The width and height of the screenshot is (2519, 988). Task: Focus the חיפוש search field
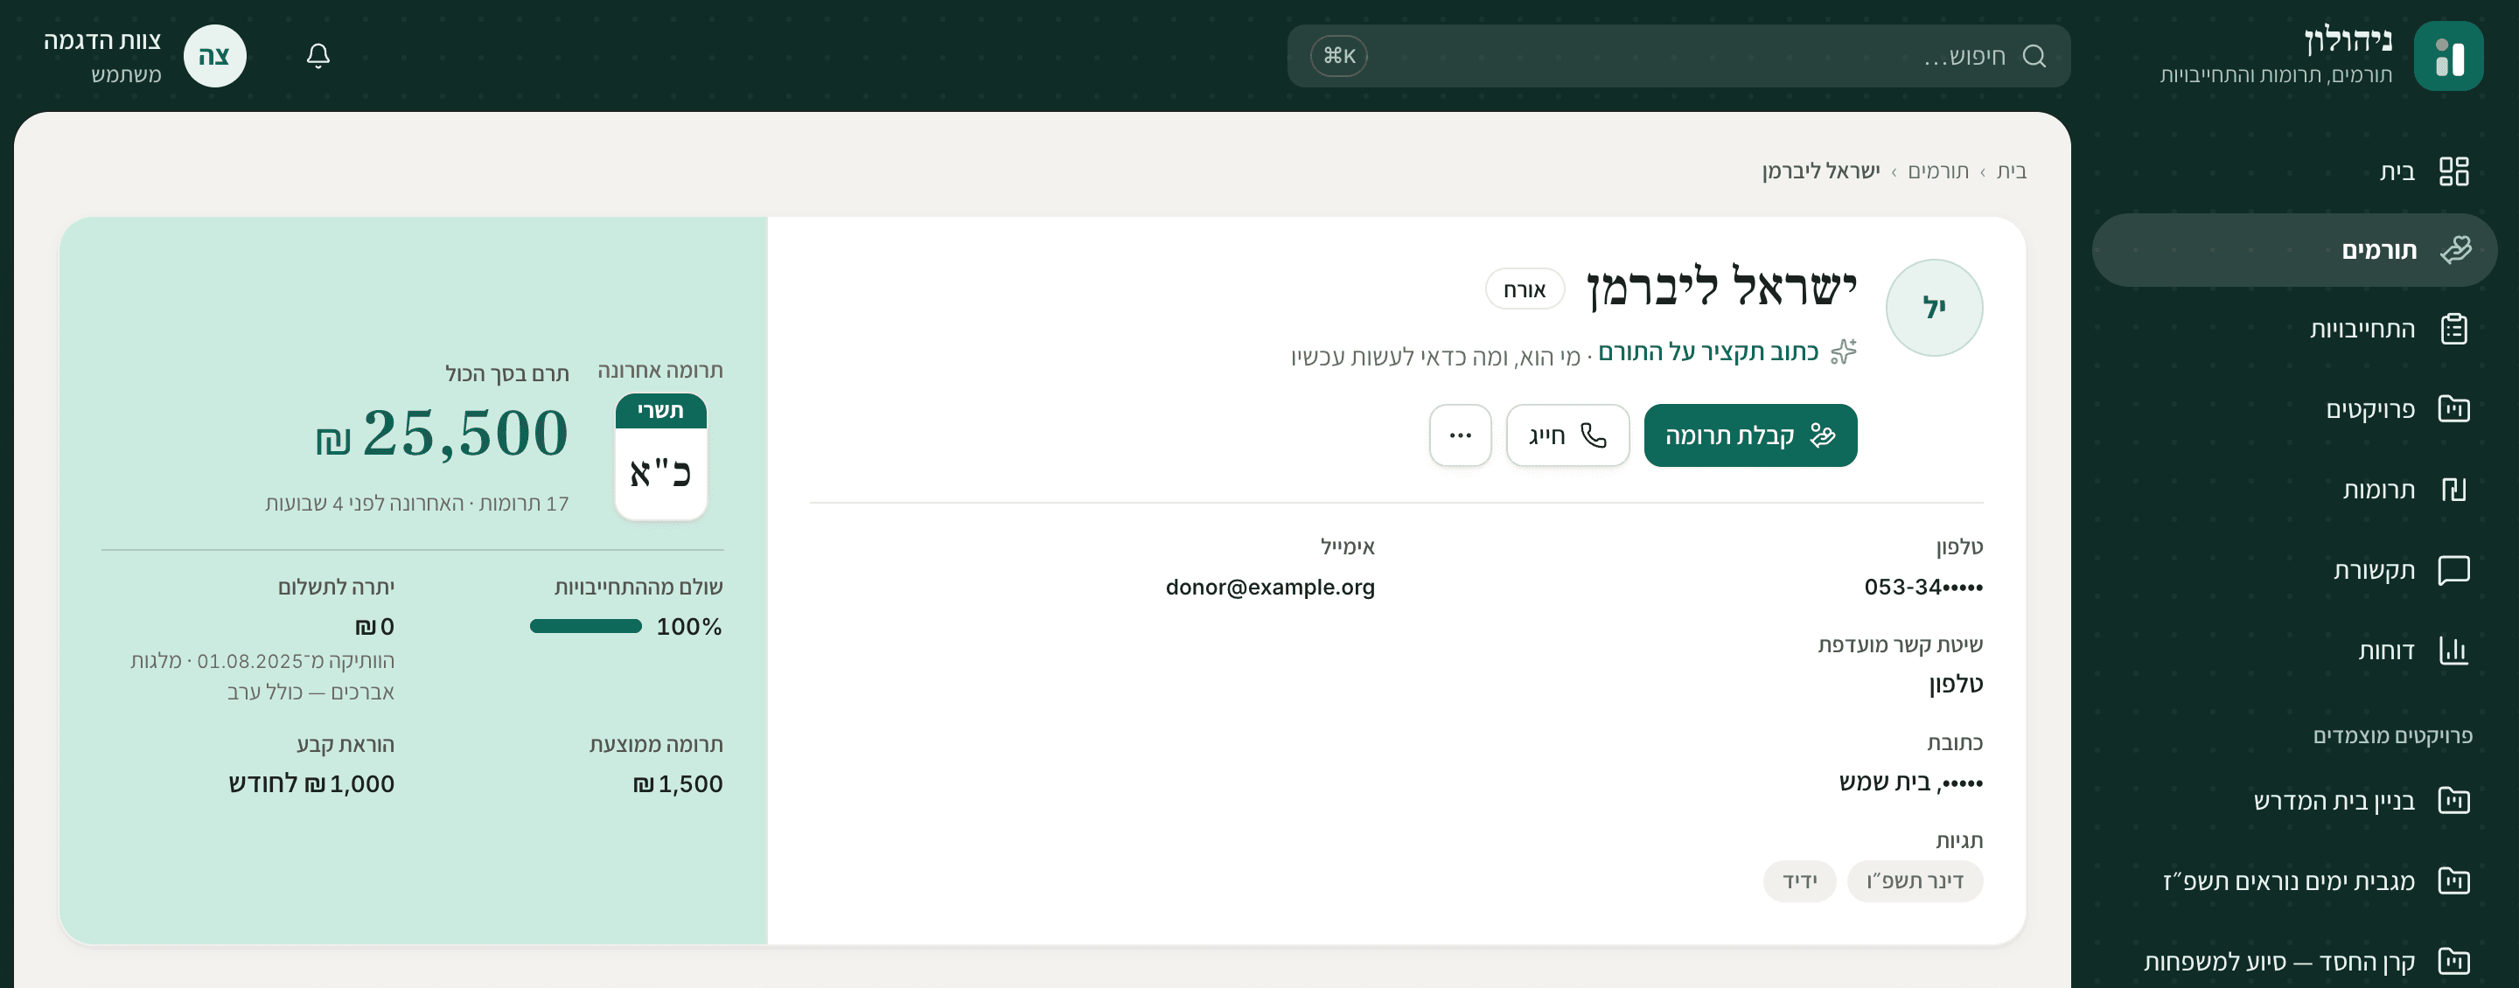point(1678,56)
